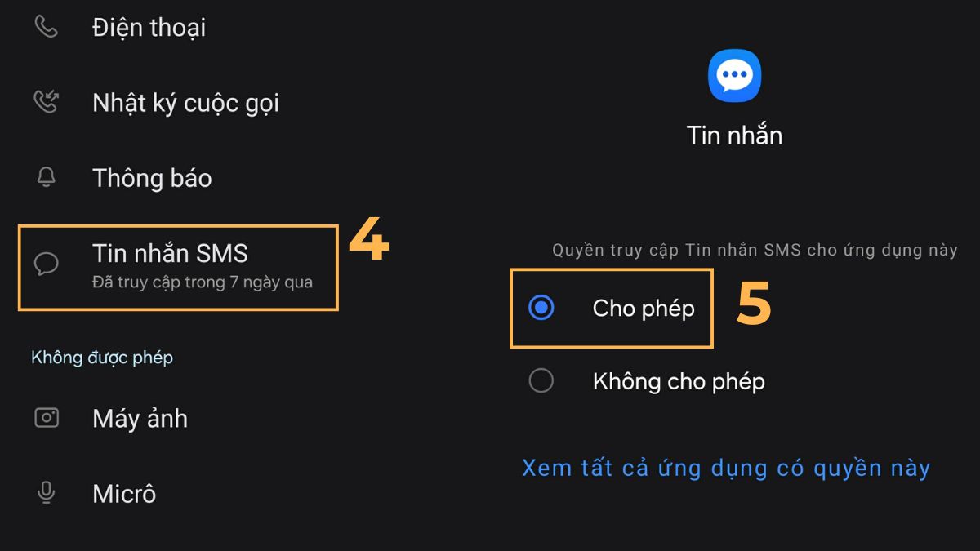
Task: Choose the Không cho phép option
Action: [x=541, y=380]
